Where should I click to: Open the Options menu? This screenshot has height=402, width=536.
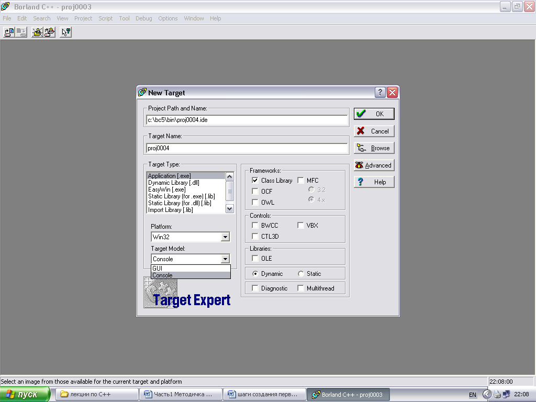click(168, 18)
